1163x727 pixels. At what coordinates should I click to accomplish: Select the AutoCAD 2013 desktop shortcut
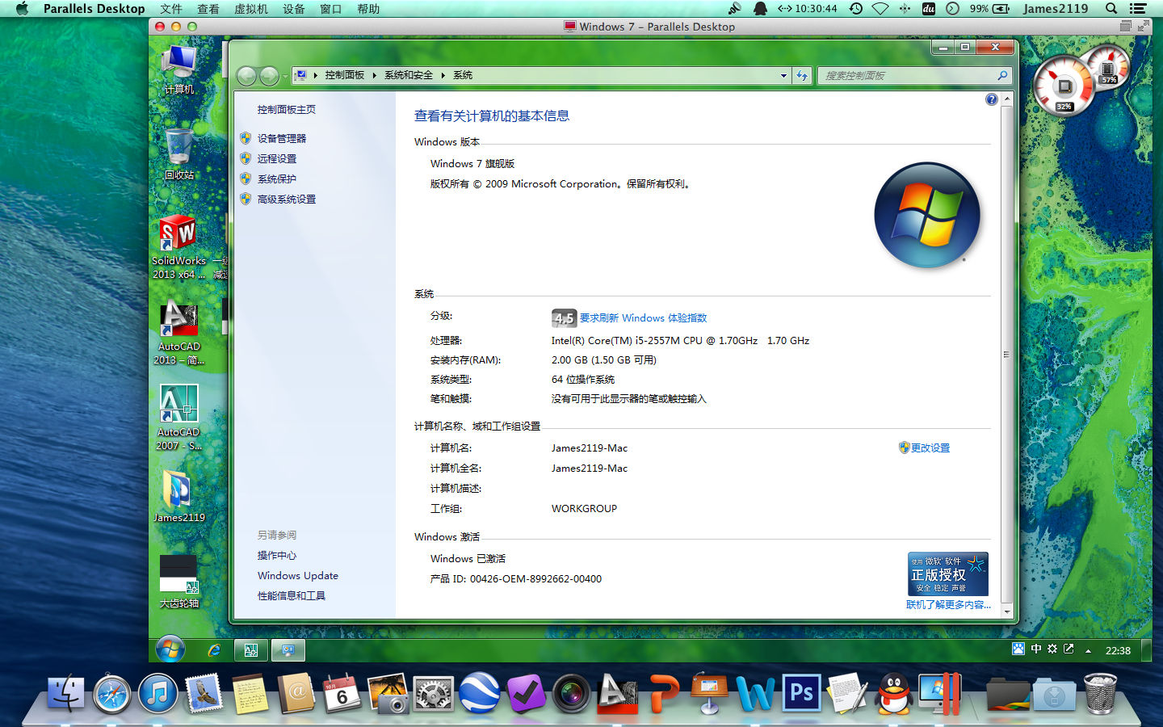click(x=179, y=333)
